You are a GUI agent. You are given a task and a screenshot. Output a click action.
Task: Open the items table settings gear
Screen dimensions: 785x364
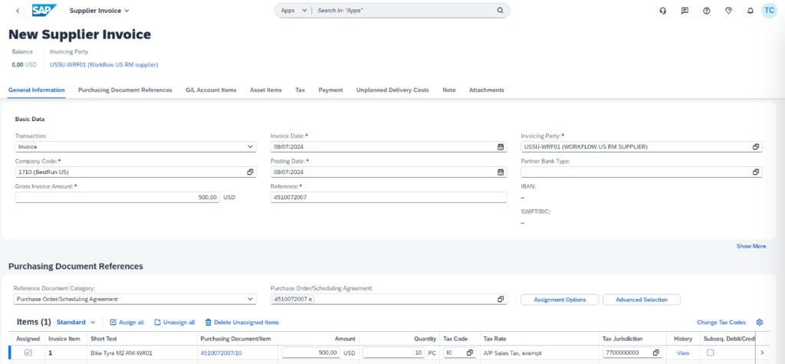tap(760, 323)
